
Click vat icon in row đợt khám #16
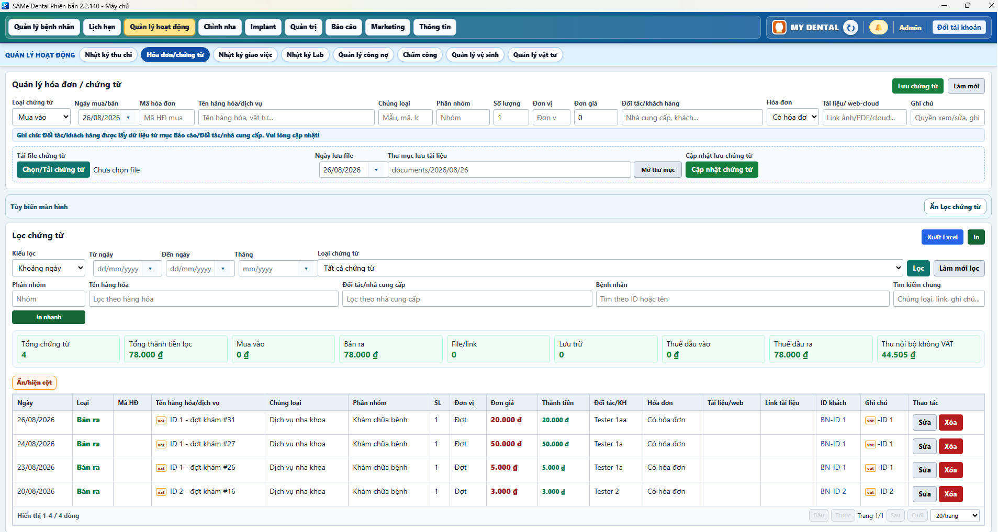[x=161, y=492]
